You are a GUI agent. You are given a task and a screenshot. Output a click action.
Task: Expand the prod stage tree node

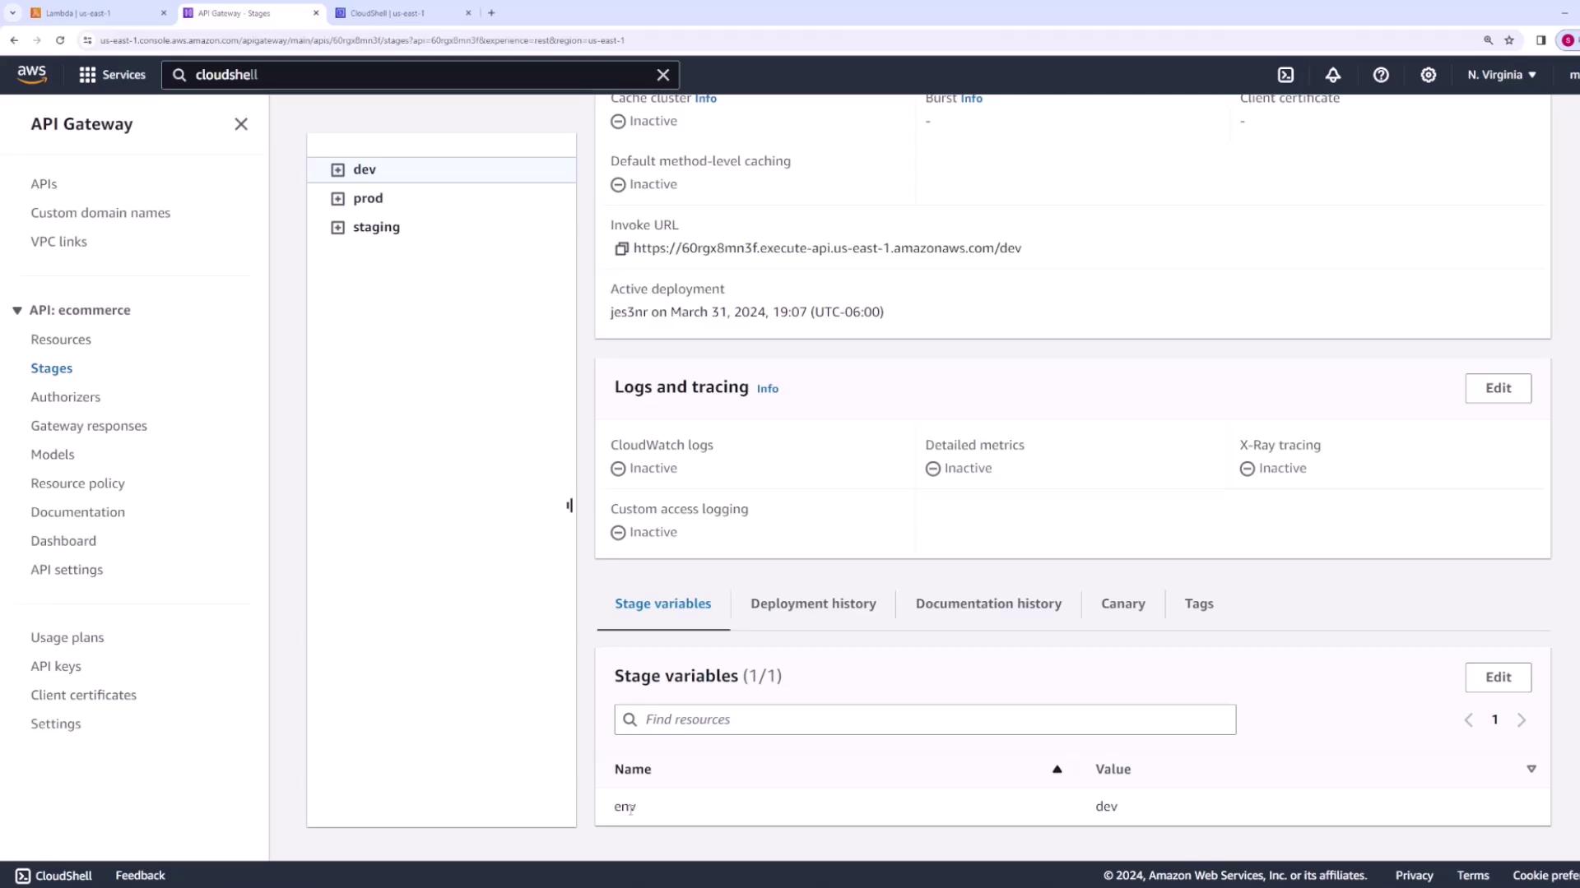(x=337, y=199)
